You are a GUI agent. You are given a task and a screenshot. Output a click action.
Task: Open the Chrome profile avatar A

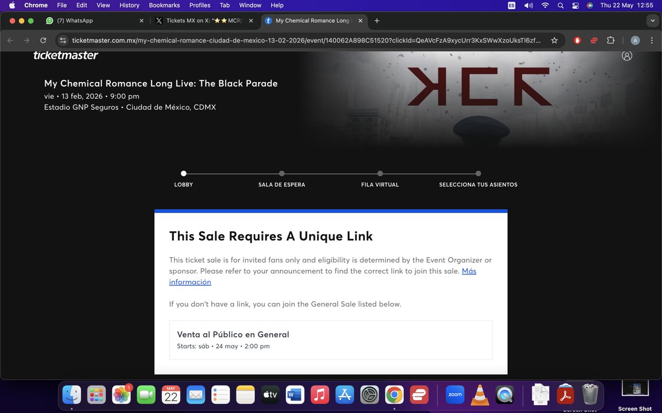635,40
